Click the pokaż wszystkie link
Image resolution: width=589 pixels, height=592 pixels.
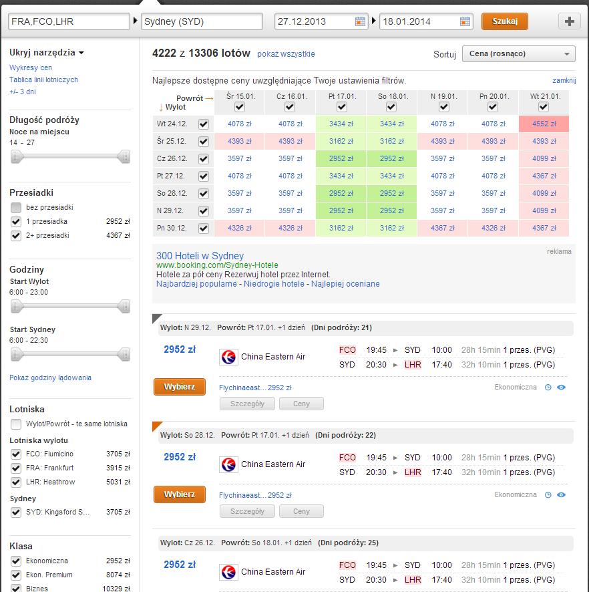tap(286, 54)
